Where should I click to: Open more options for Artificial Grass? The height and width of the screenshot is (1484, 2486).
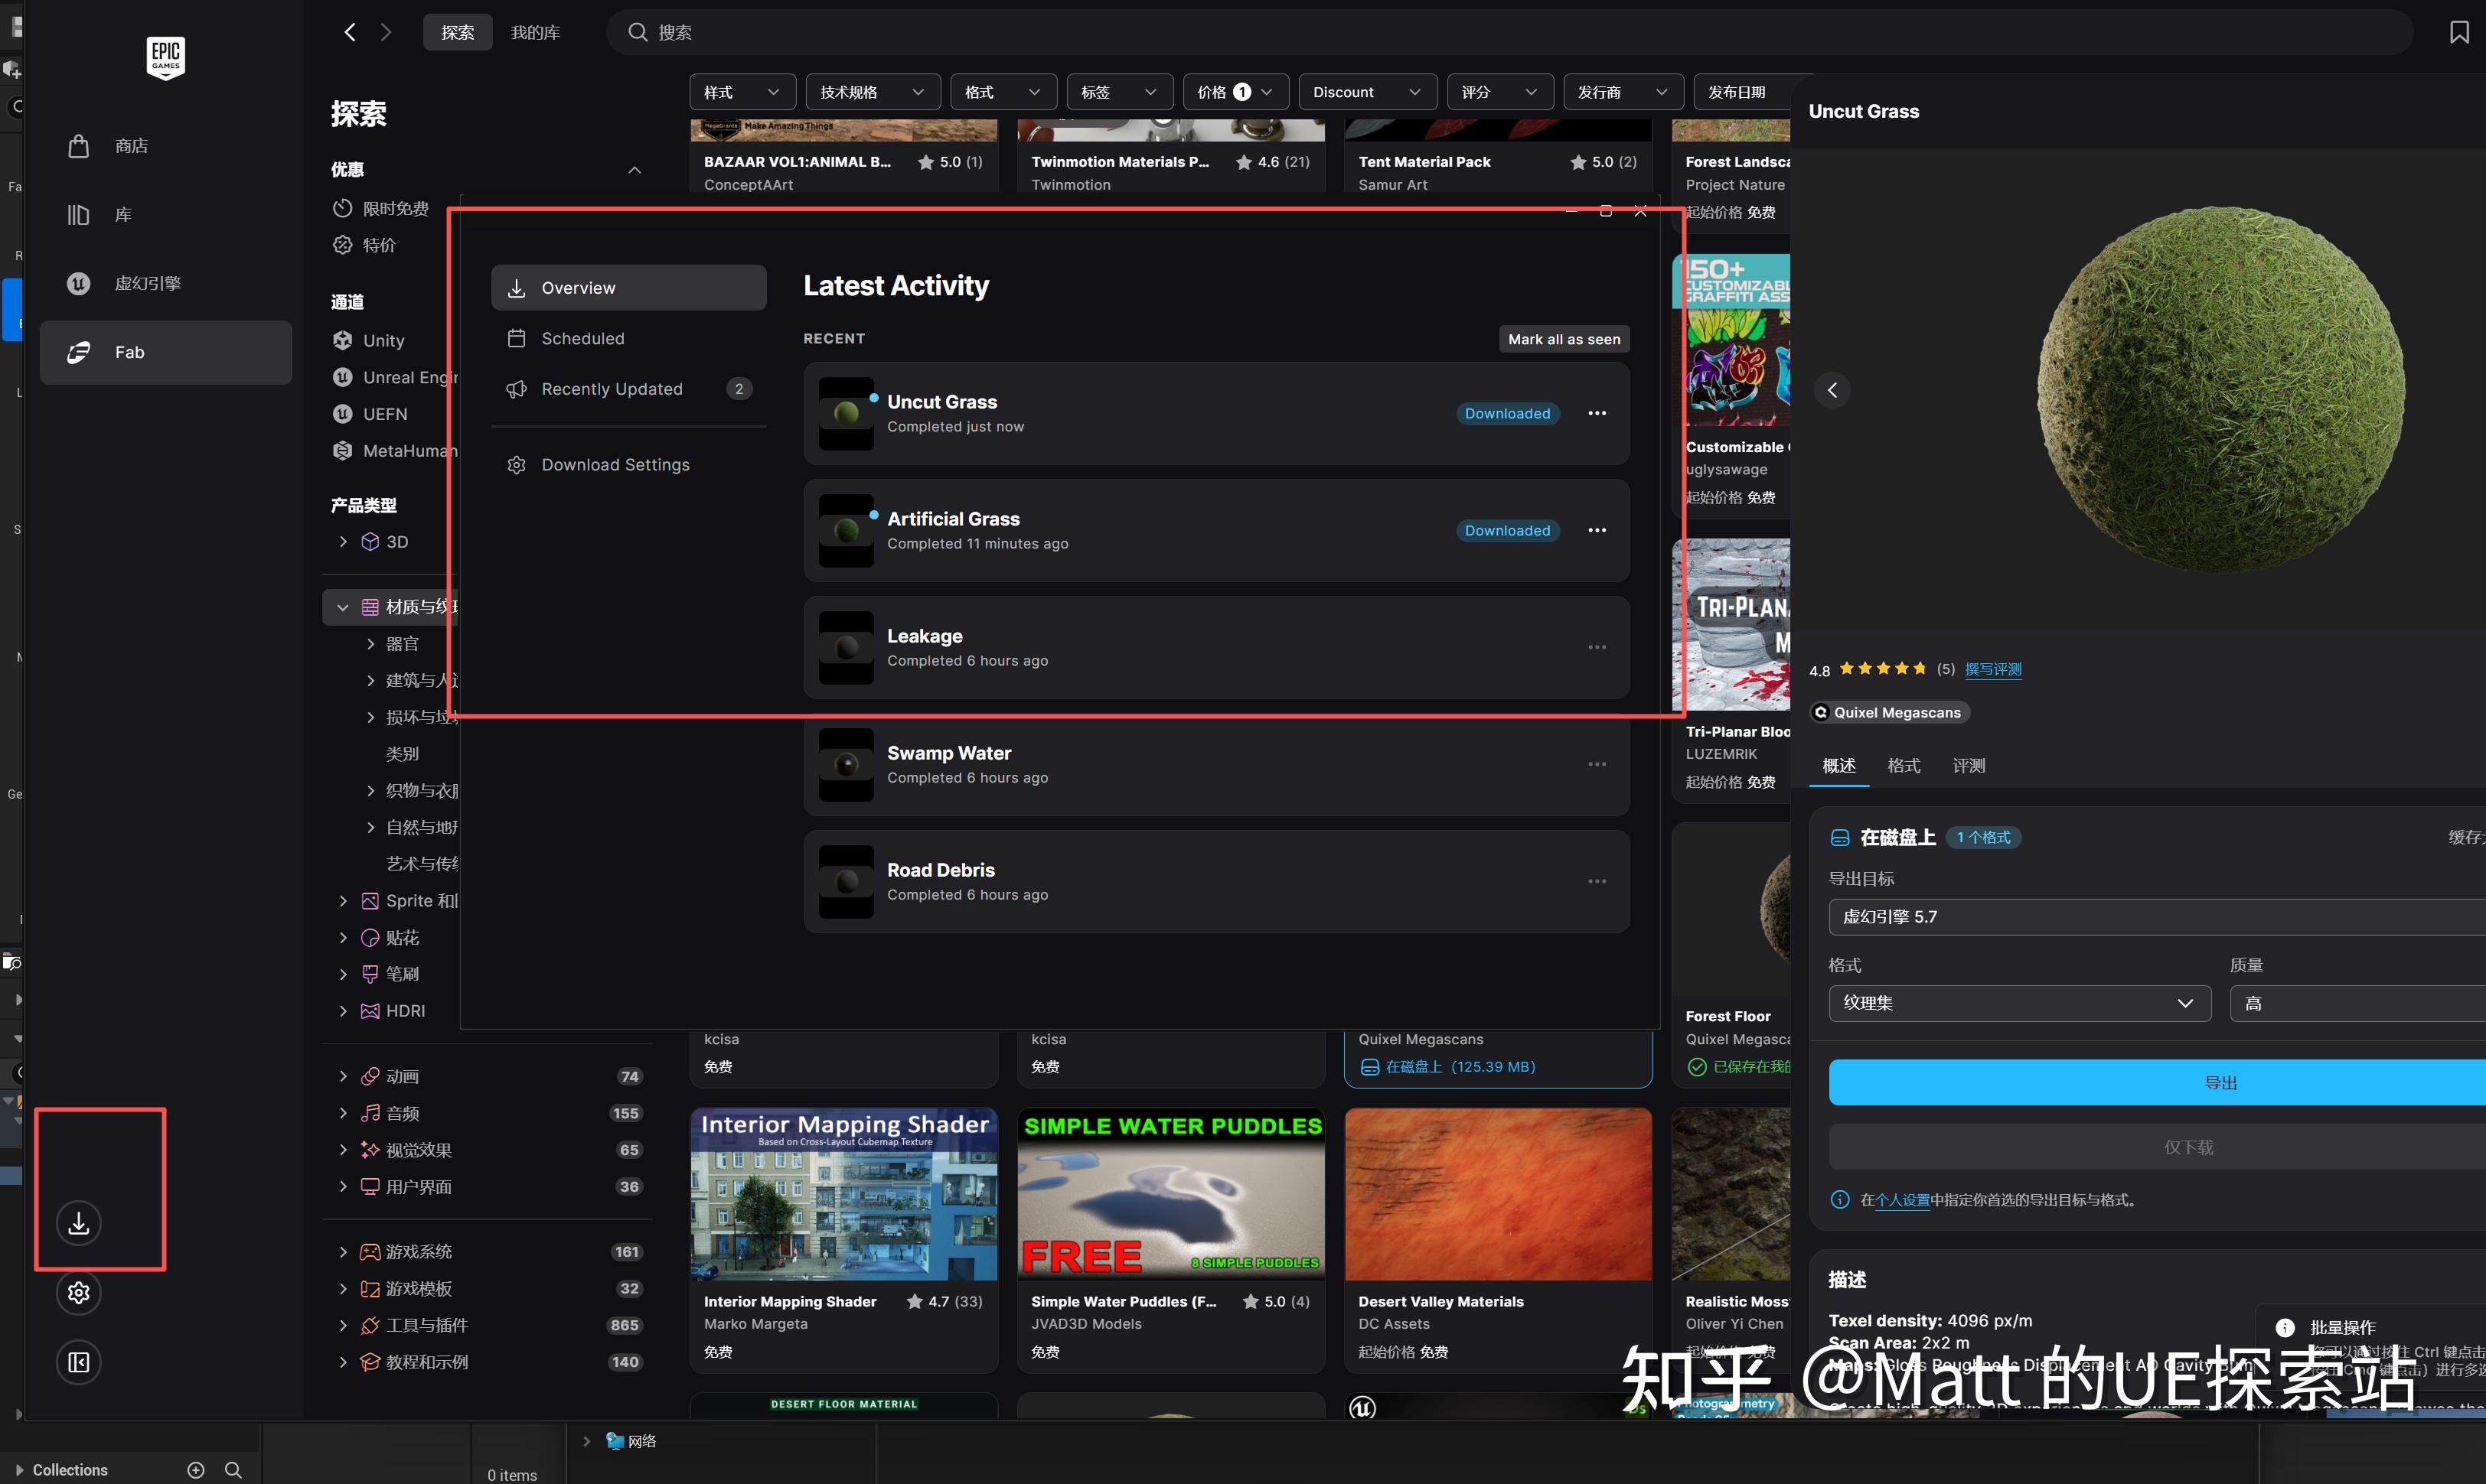pos(1597,530)
